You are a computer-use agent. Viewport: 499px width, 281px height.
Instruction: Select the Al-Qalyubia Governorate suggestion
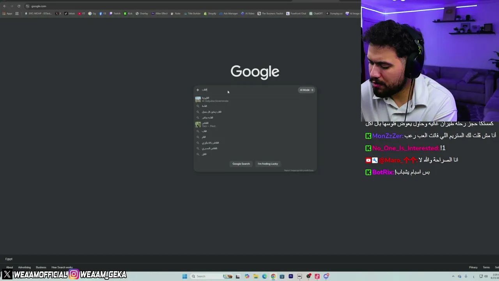255,100
